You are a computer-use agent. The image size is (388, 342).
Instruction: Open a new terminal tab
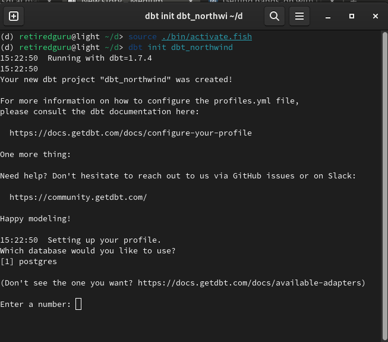pyautogui.click(x=14, y=16)
